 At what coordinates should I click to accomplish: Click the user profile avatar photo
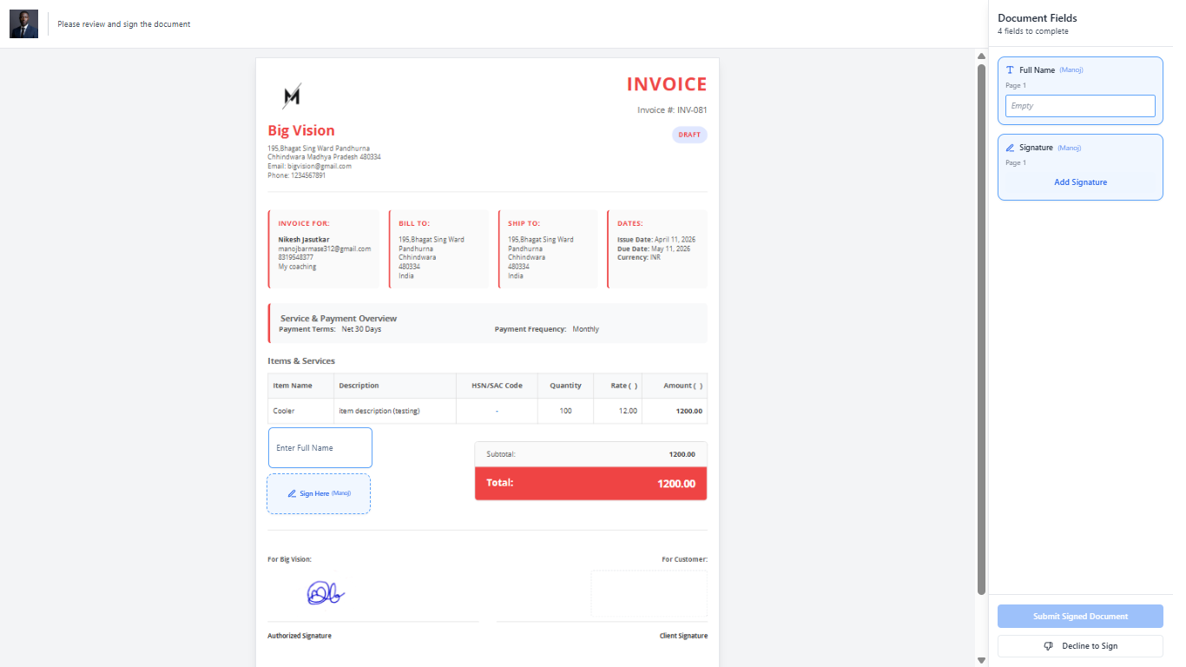tap(23, 24)
